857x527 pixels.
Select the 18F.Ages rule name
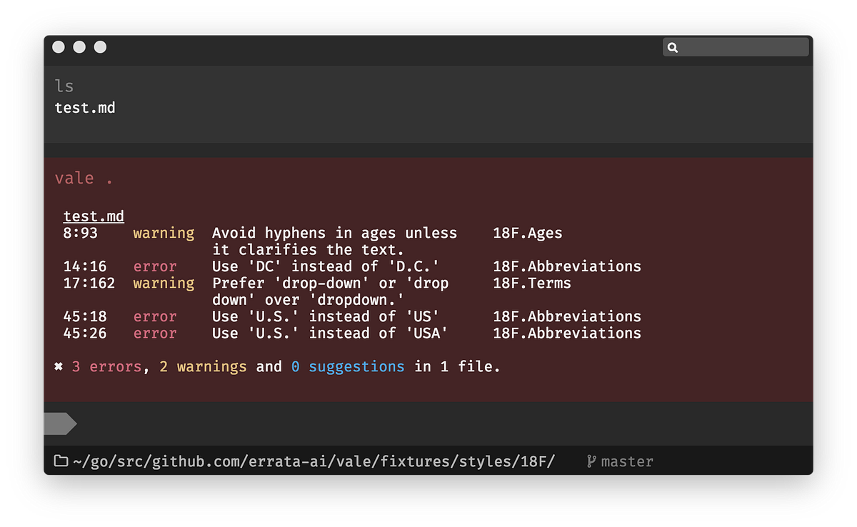527,232
